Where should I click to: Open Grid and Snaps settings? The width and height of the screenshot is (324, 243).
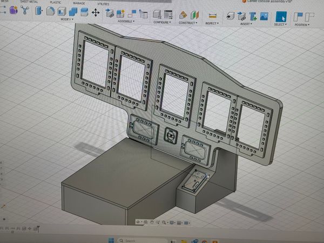coord(180,222)
